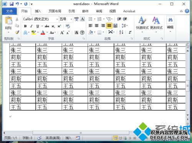
Task: Select the Format Painter brush icon
Action: point(17,32)
